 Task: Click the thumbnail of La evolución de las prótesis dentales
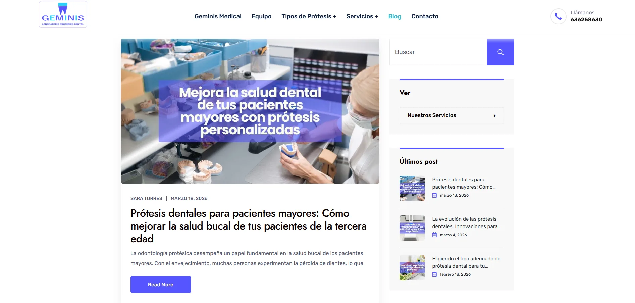point(412,228)
